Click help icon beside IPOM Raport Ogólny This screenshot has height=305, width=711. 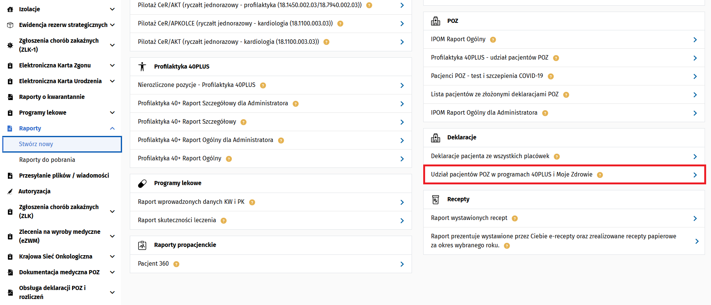(x=493, y=40)
